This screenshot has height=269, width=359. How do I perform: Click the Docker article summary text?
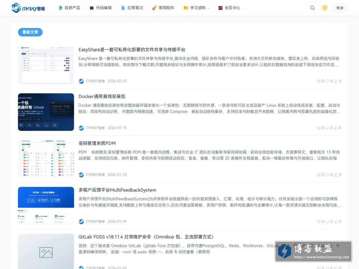tap(209, 108)
